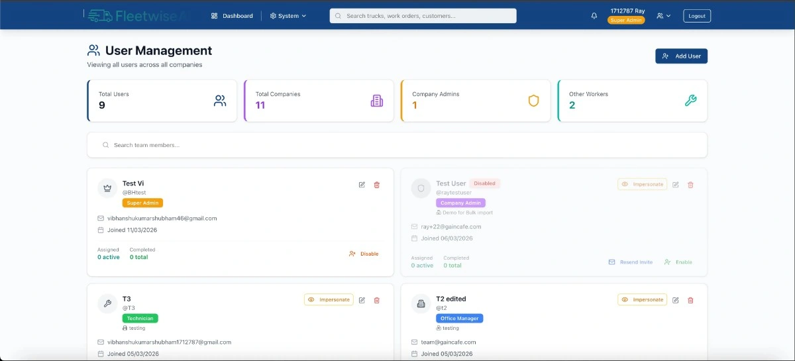Click the Technician badge
Viewport: 795px width, 361px height.
tap(140, 319)
